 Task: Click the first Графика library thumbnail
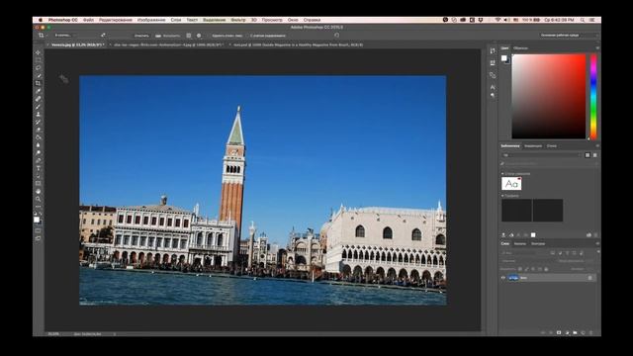click(516, 210)
